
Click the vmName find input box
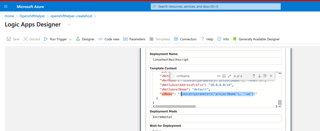[x=195, y=76]
